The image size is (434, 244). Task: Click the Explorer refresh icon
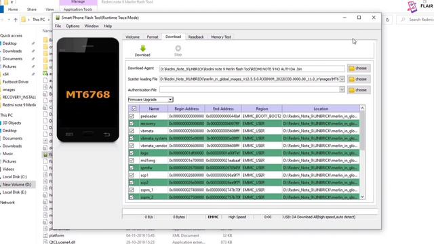pos(387,20)
